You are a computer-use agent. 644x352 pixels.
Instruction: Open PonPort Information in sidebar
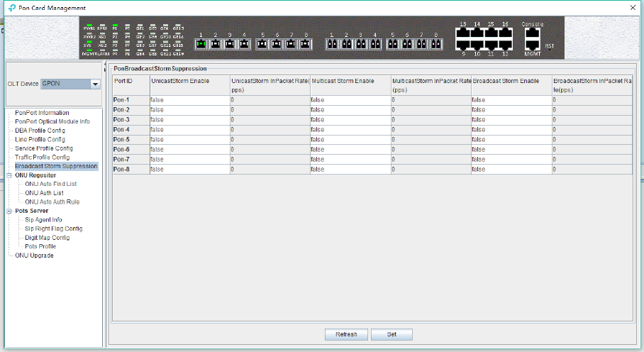[42, 113]
